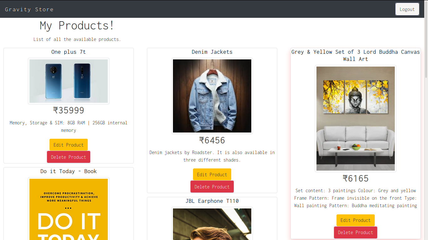Click the ₹35999 price
Viewport: 428px width, 240px height.
point(69,110)
